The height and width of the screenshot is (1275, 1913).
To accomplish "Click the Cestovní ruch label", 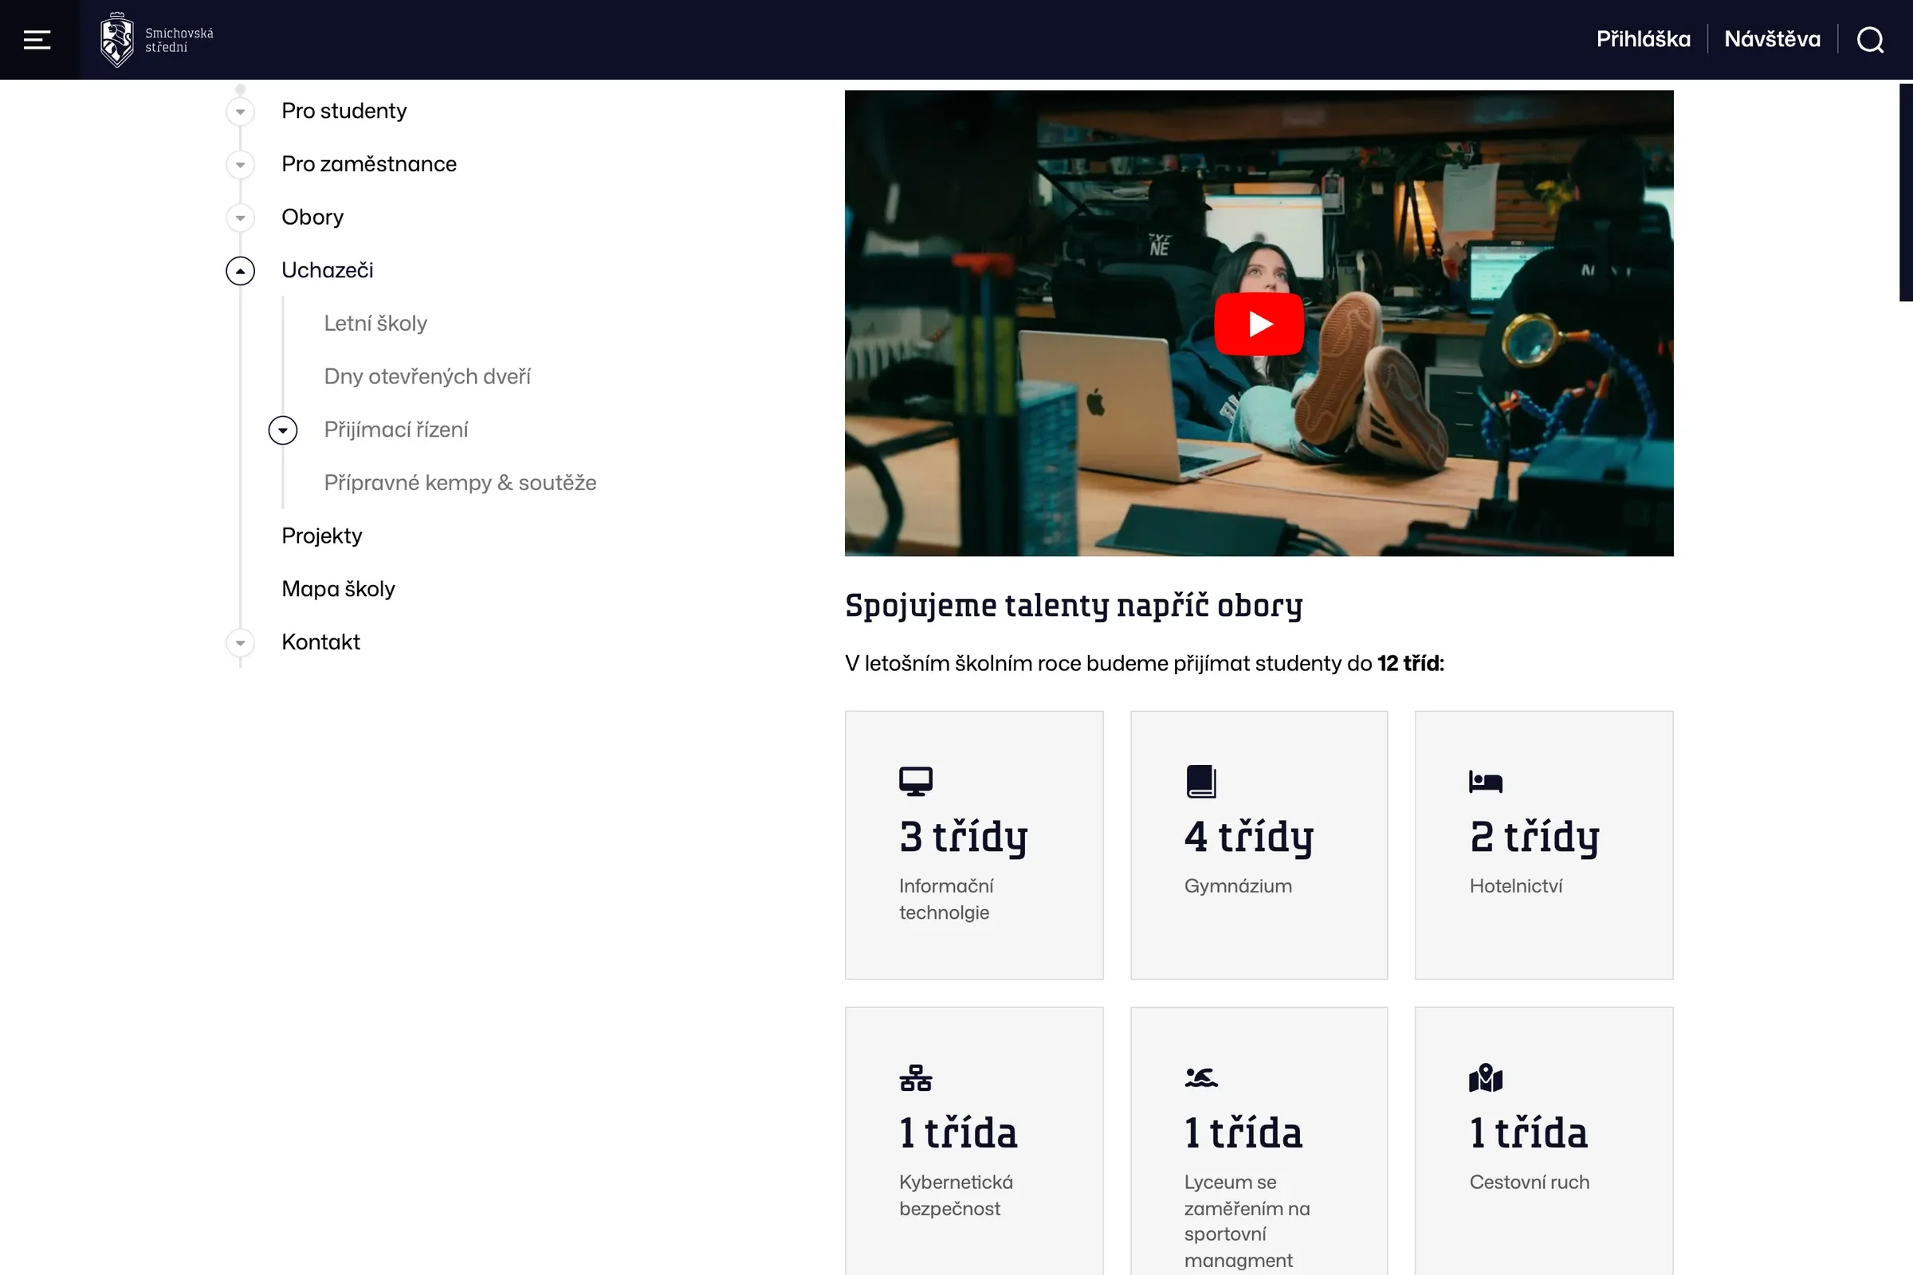I will [1529, 1183].
